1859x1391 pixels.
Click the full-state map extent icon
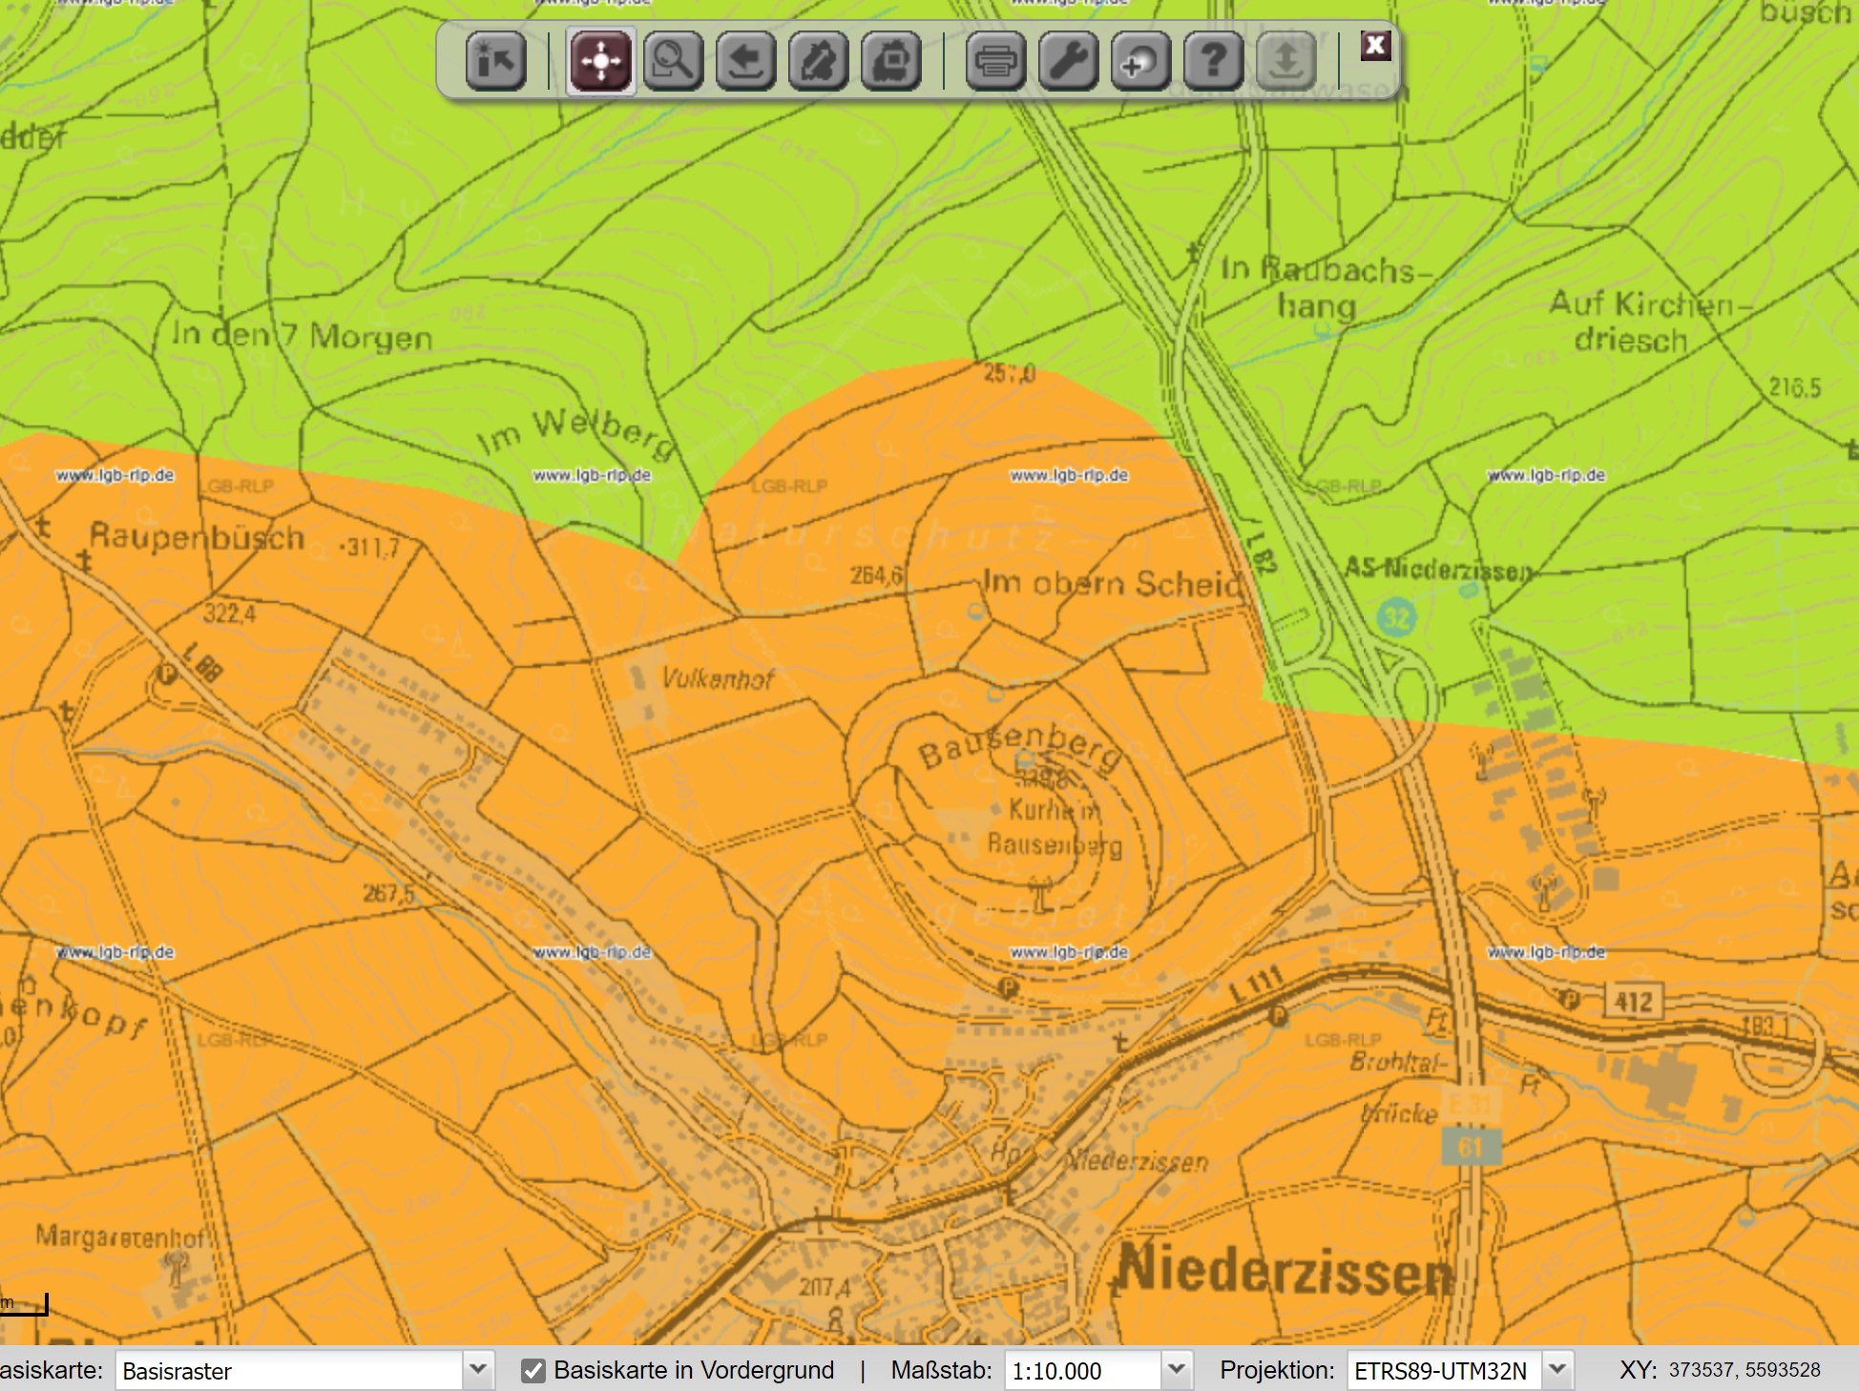click(818, 62)
